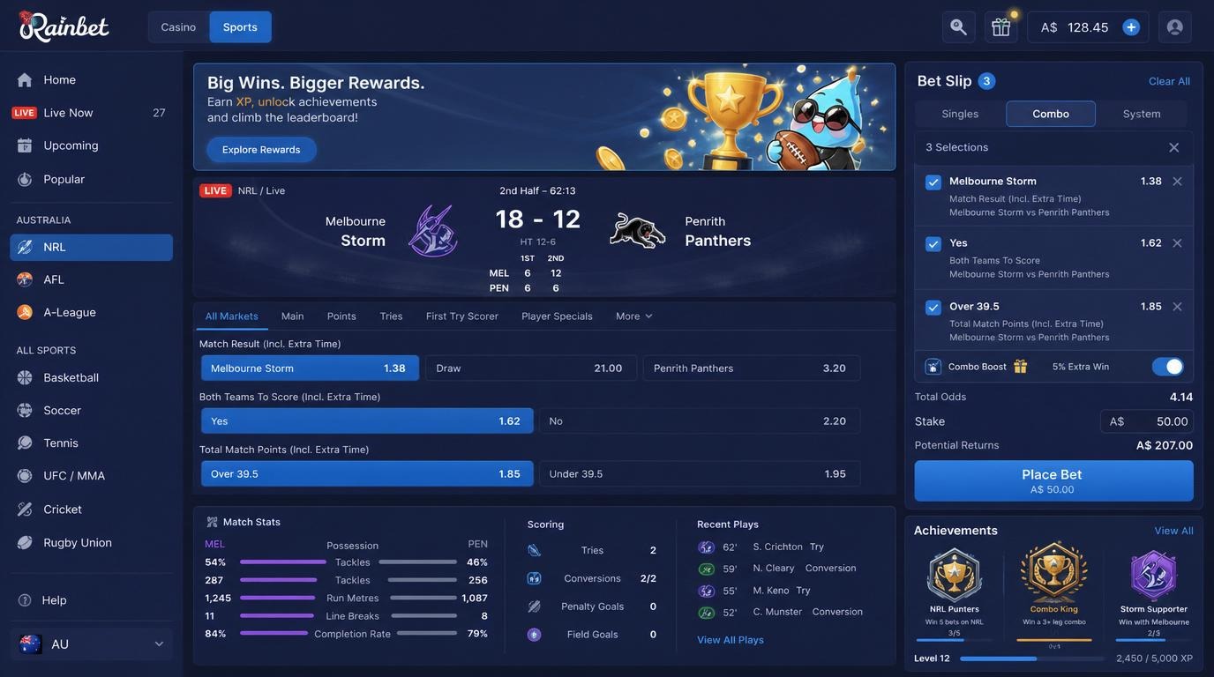Open the Main markets tab

pyautogui.click(x=292, y=316)
